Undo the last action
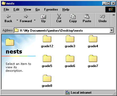The image size is (117, 96). tap(102, 19)
